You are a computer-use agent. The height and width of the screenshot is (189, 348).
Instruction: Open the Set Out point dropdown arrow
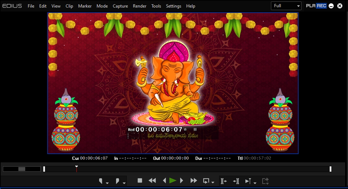pyautogui.click(x=124, y=183)
